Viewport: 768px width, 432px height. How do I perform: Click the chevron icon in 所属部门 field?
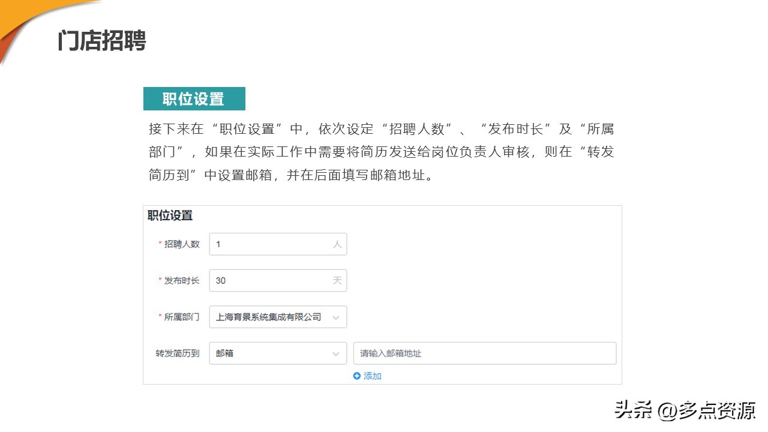337,317
